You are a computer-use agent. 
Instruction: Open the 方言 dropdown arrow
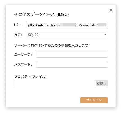point(105,35)
